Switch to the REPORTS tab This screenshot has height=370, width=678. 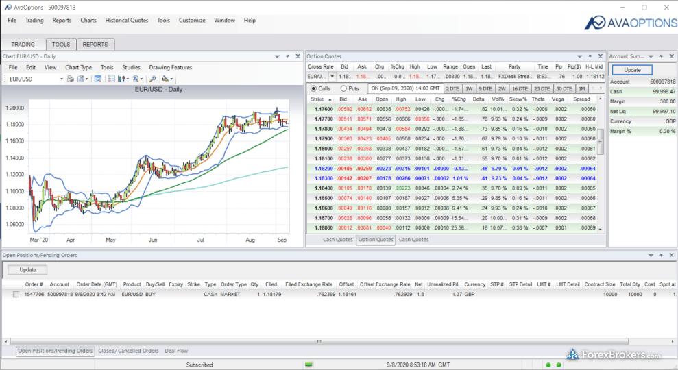click(x=95, y=44)
